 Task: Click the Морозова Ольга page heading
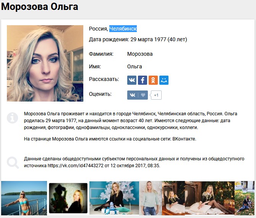click(39, 7)
